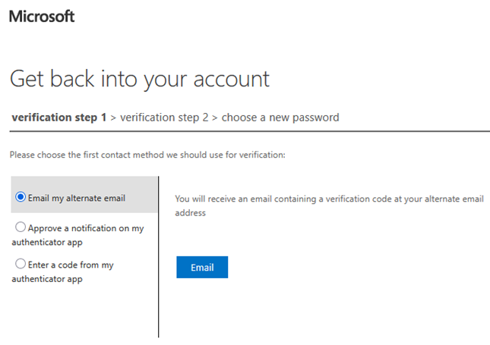The width and height of the screenshot is (490, 345).
Task: Click the Email my alternate email label text
Action: (x=77, y=199)
